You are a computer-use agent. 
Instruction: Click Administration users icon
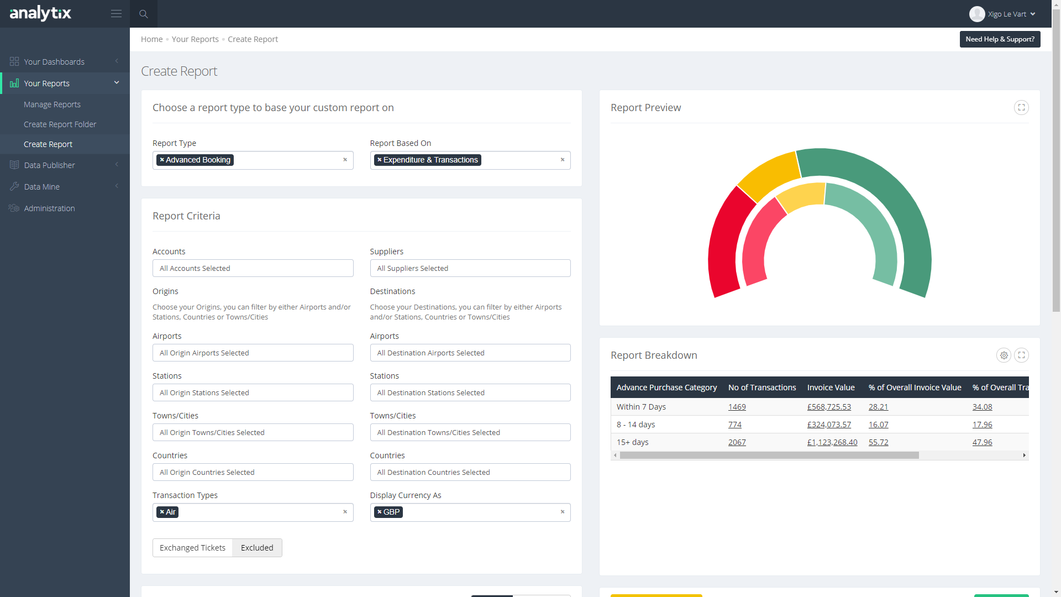pos(14,208)
